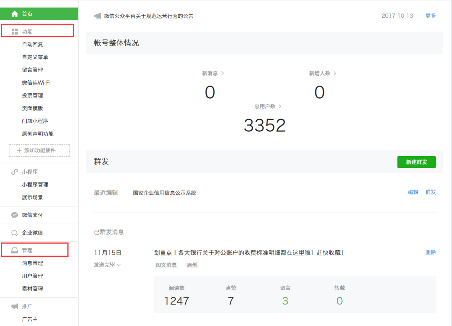Select the 首页 home tab
This screenshot has height=326, width=452.
[39, 14]
